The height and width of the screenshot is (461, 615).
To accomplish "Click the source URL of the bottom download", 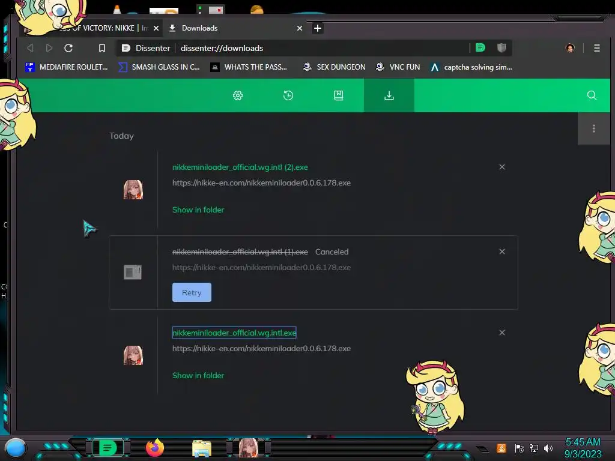I will pyautogui.click(x=262, y=349).
